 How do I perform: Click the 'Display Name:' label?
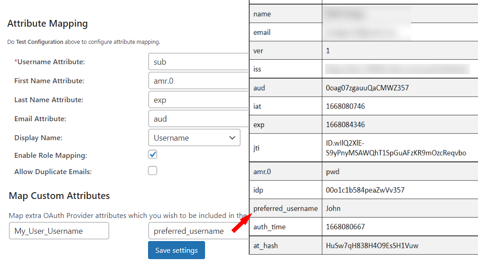point(38,137)
